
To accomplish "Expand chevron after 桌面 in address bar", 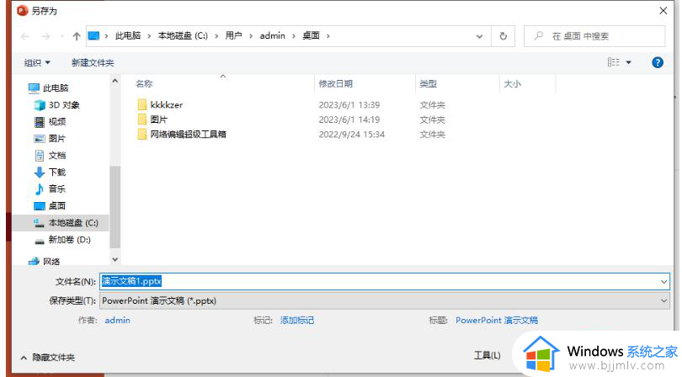I will (x=328, y=36).
